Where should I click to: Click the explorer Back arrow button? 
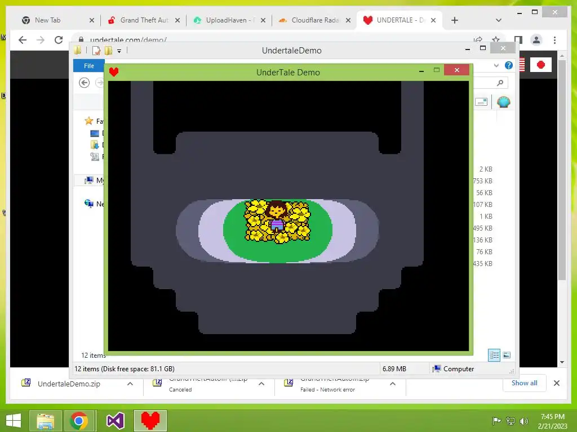[85, 83]
